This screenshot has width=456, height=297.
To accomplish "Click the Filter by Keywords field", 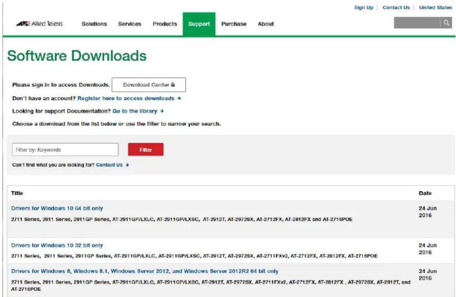I will 65,150.
